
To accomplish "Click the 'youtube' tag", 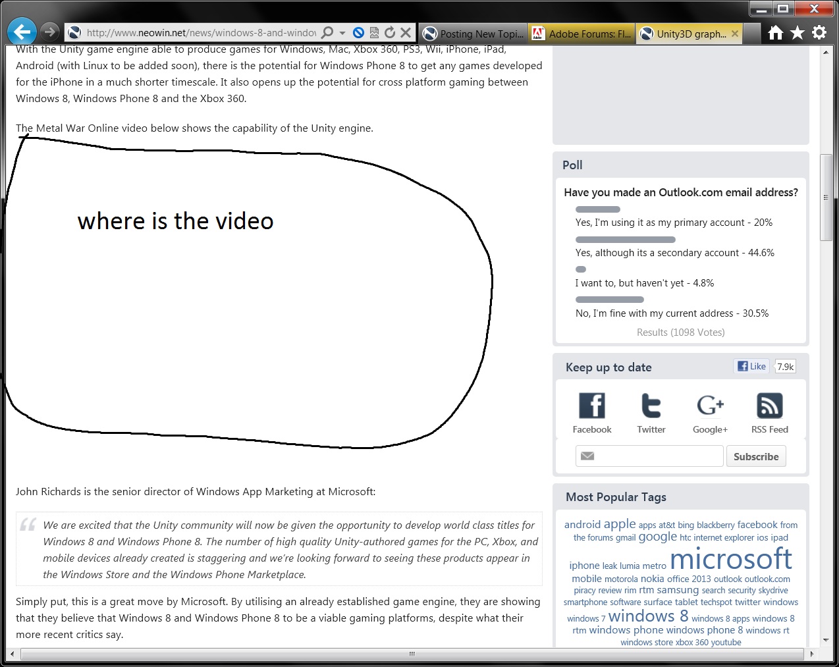I will coord(726,643).
